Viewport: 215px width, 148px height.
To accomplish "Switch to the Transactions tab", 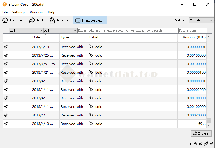I will [90, 20].
